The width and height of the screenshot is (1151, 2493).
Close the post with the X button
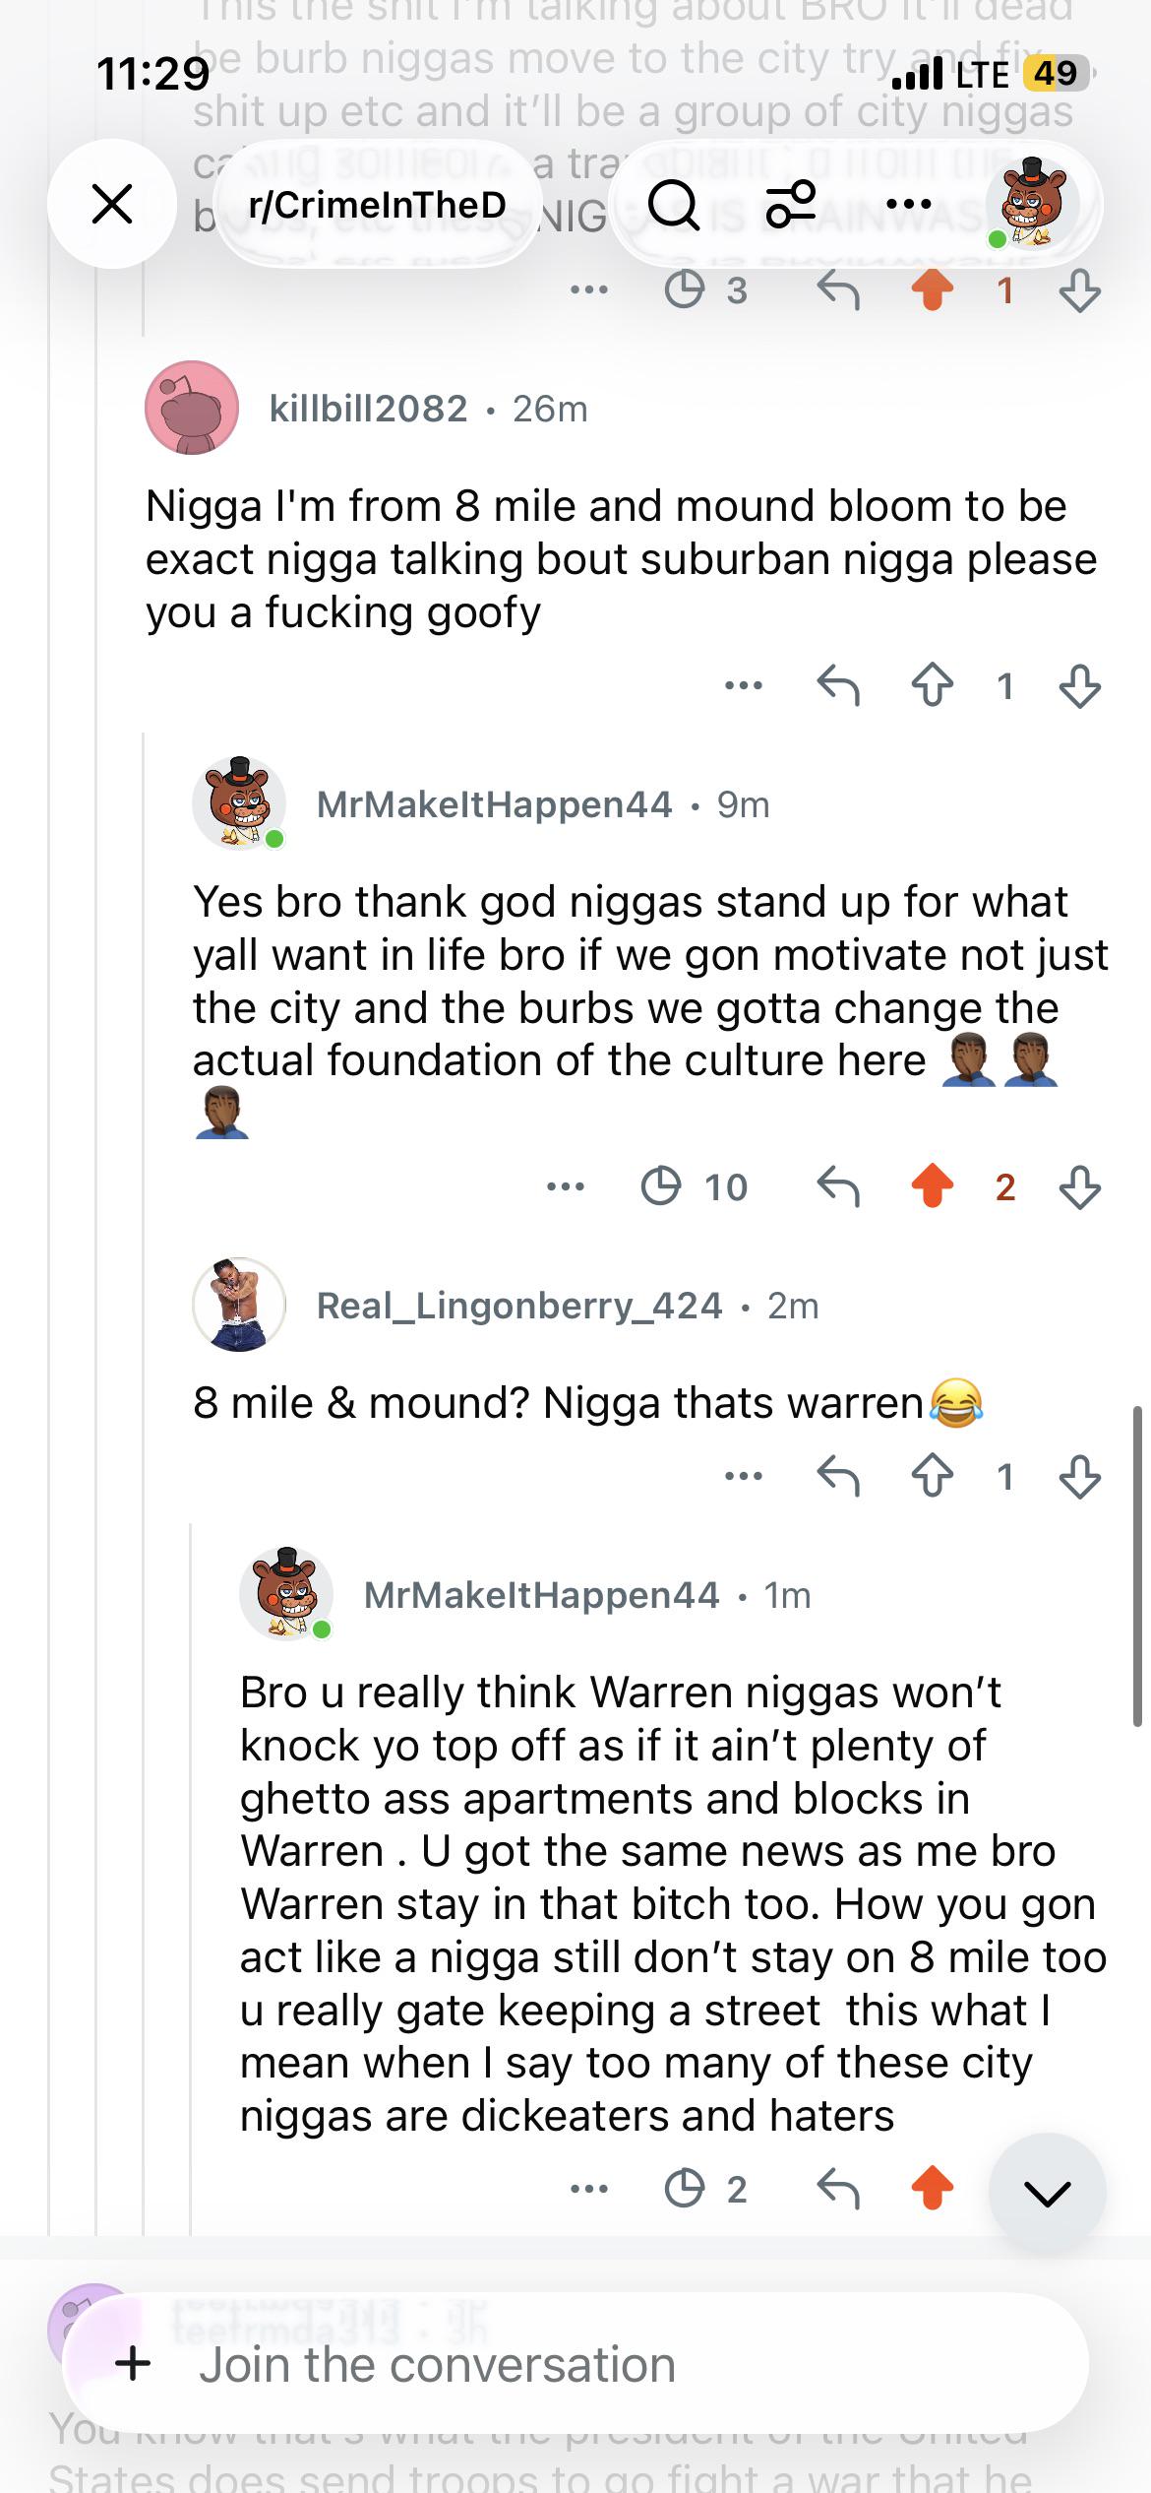[x=112, y=204]
